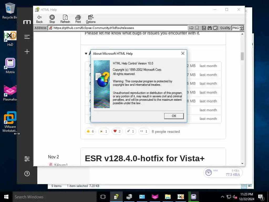This screenshot has width=269, height=202.
Task: Click the bookmarks book icon
Action: [204, 28]
